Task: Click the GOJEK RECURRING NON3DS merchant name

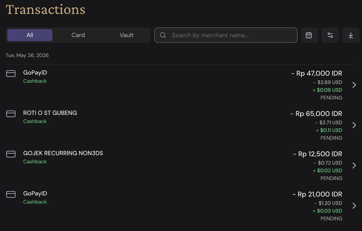Action: (x=63, y=153)
